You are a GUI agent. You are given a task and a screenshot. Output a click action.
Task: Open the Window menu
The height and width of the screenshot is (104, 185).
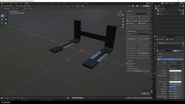(16, 3)
